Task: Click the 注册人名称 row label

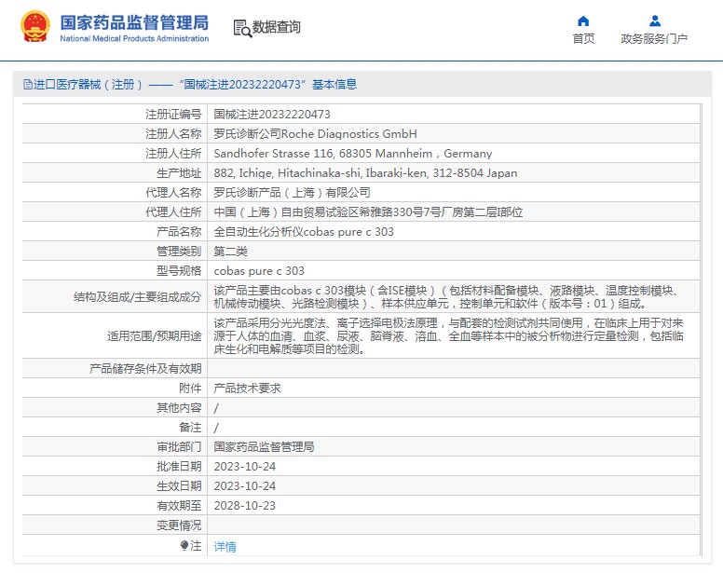Action: tap(173, 134)
